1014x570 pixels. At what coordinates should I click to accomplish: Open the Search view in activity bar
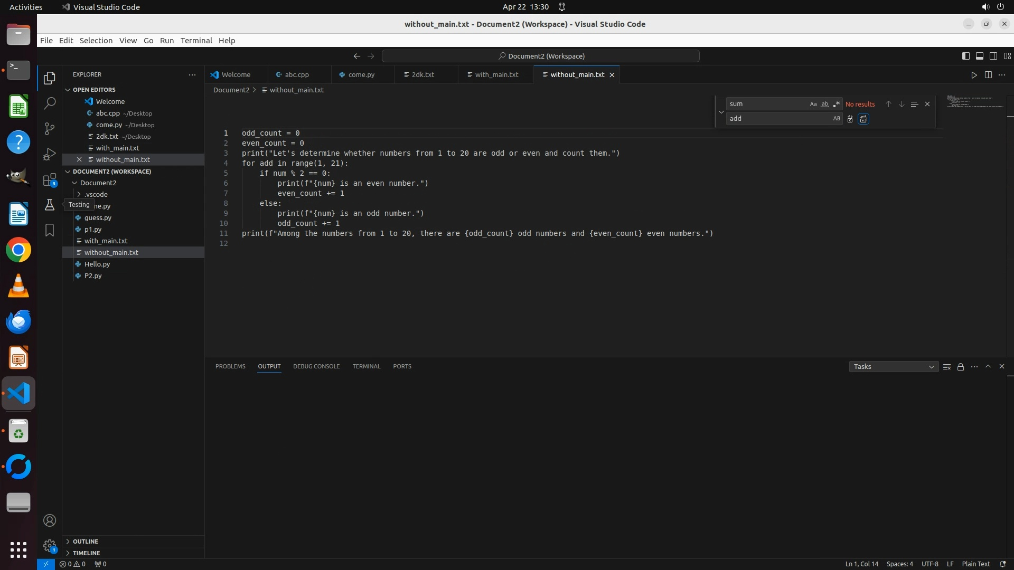coord(50,103)
